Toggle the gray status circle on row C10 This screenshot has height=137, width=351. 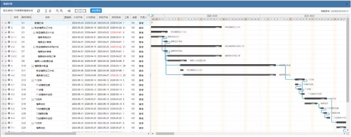(9, 66)
